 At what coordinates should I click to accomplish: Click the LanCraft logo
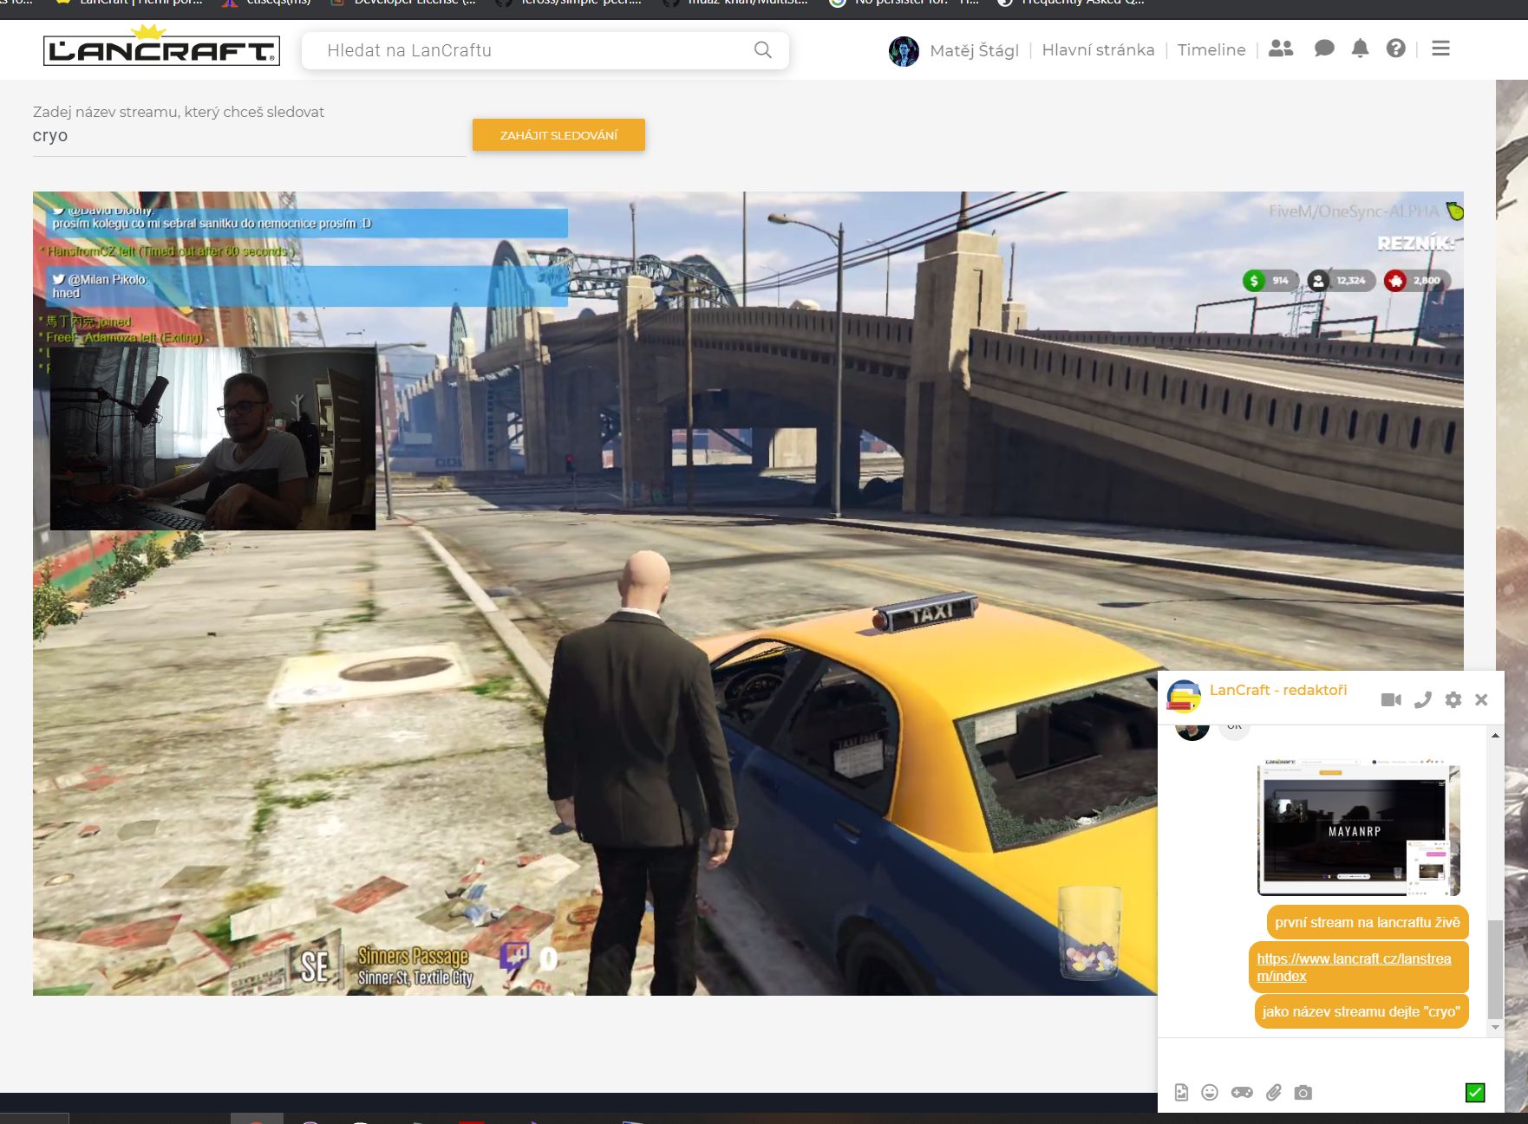click(161, 48)
